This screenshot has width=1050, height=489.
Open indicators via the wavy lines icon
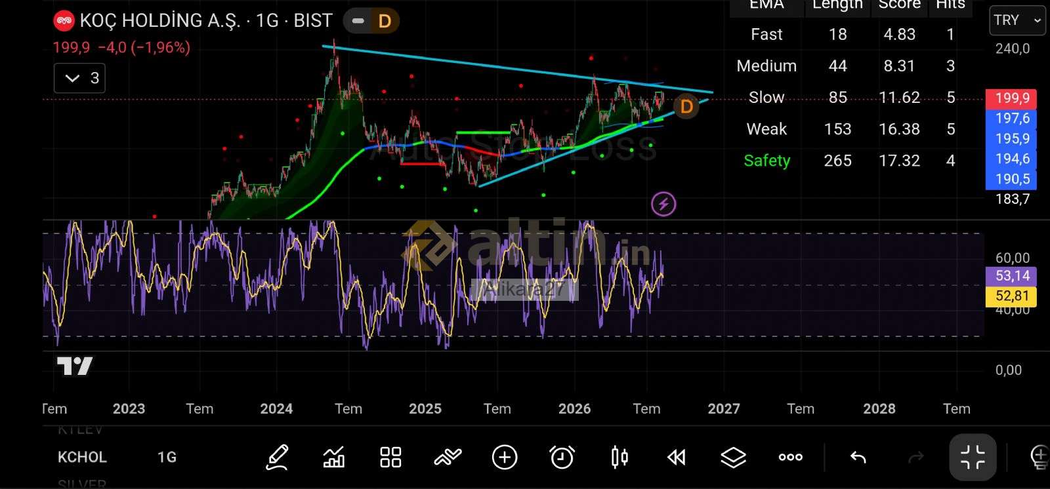click(448, 457)
